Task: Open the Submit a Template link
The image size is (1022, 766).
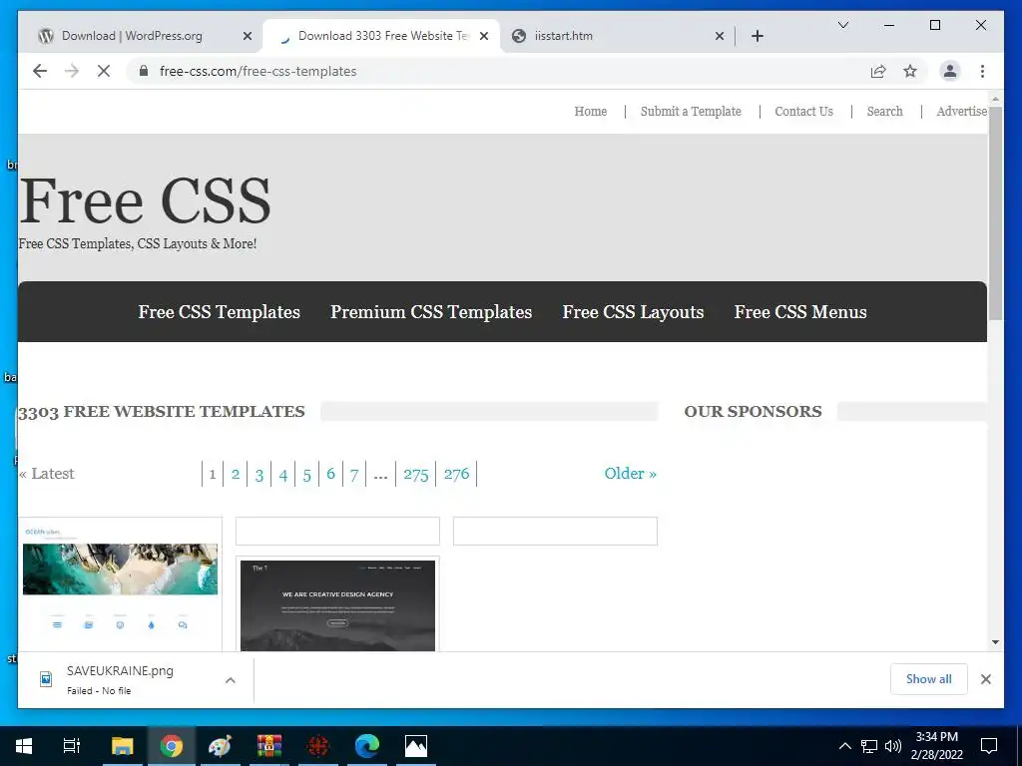Action: [x=691, y=112]
